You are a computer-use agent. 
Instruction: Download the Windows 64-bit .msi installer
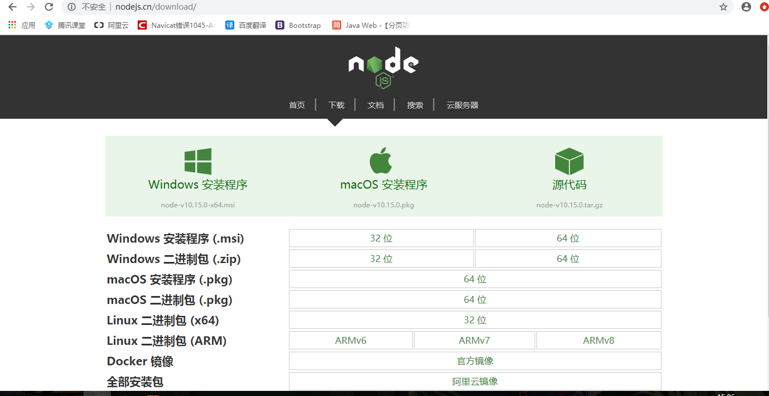568,237
